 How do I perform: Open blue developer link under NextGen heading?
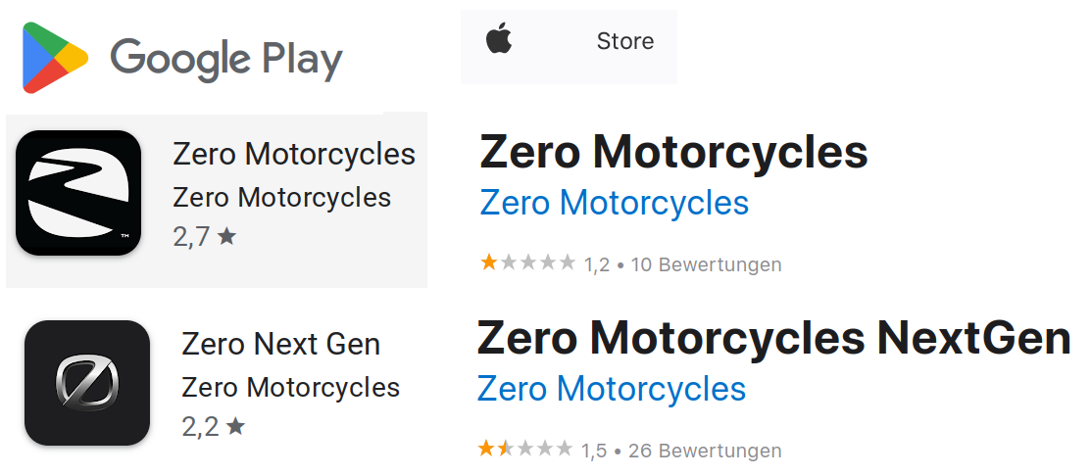(611, 389)
